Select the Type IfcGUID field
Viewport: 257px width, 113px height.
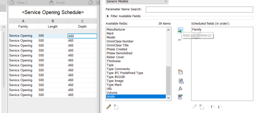click(x=116, y=77)
